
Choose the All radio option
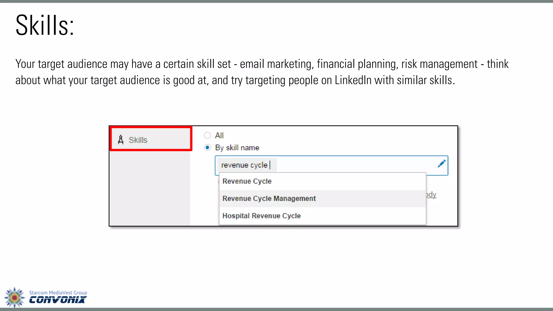pos(207,135)
